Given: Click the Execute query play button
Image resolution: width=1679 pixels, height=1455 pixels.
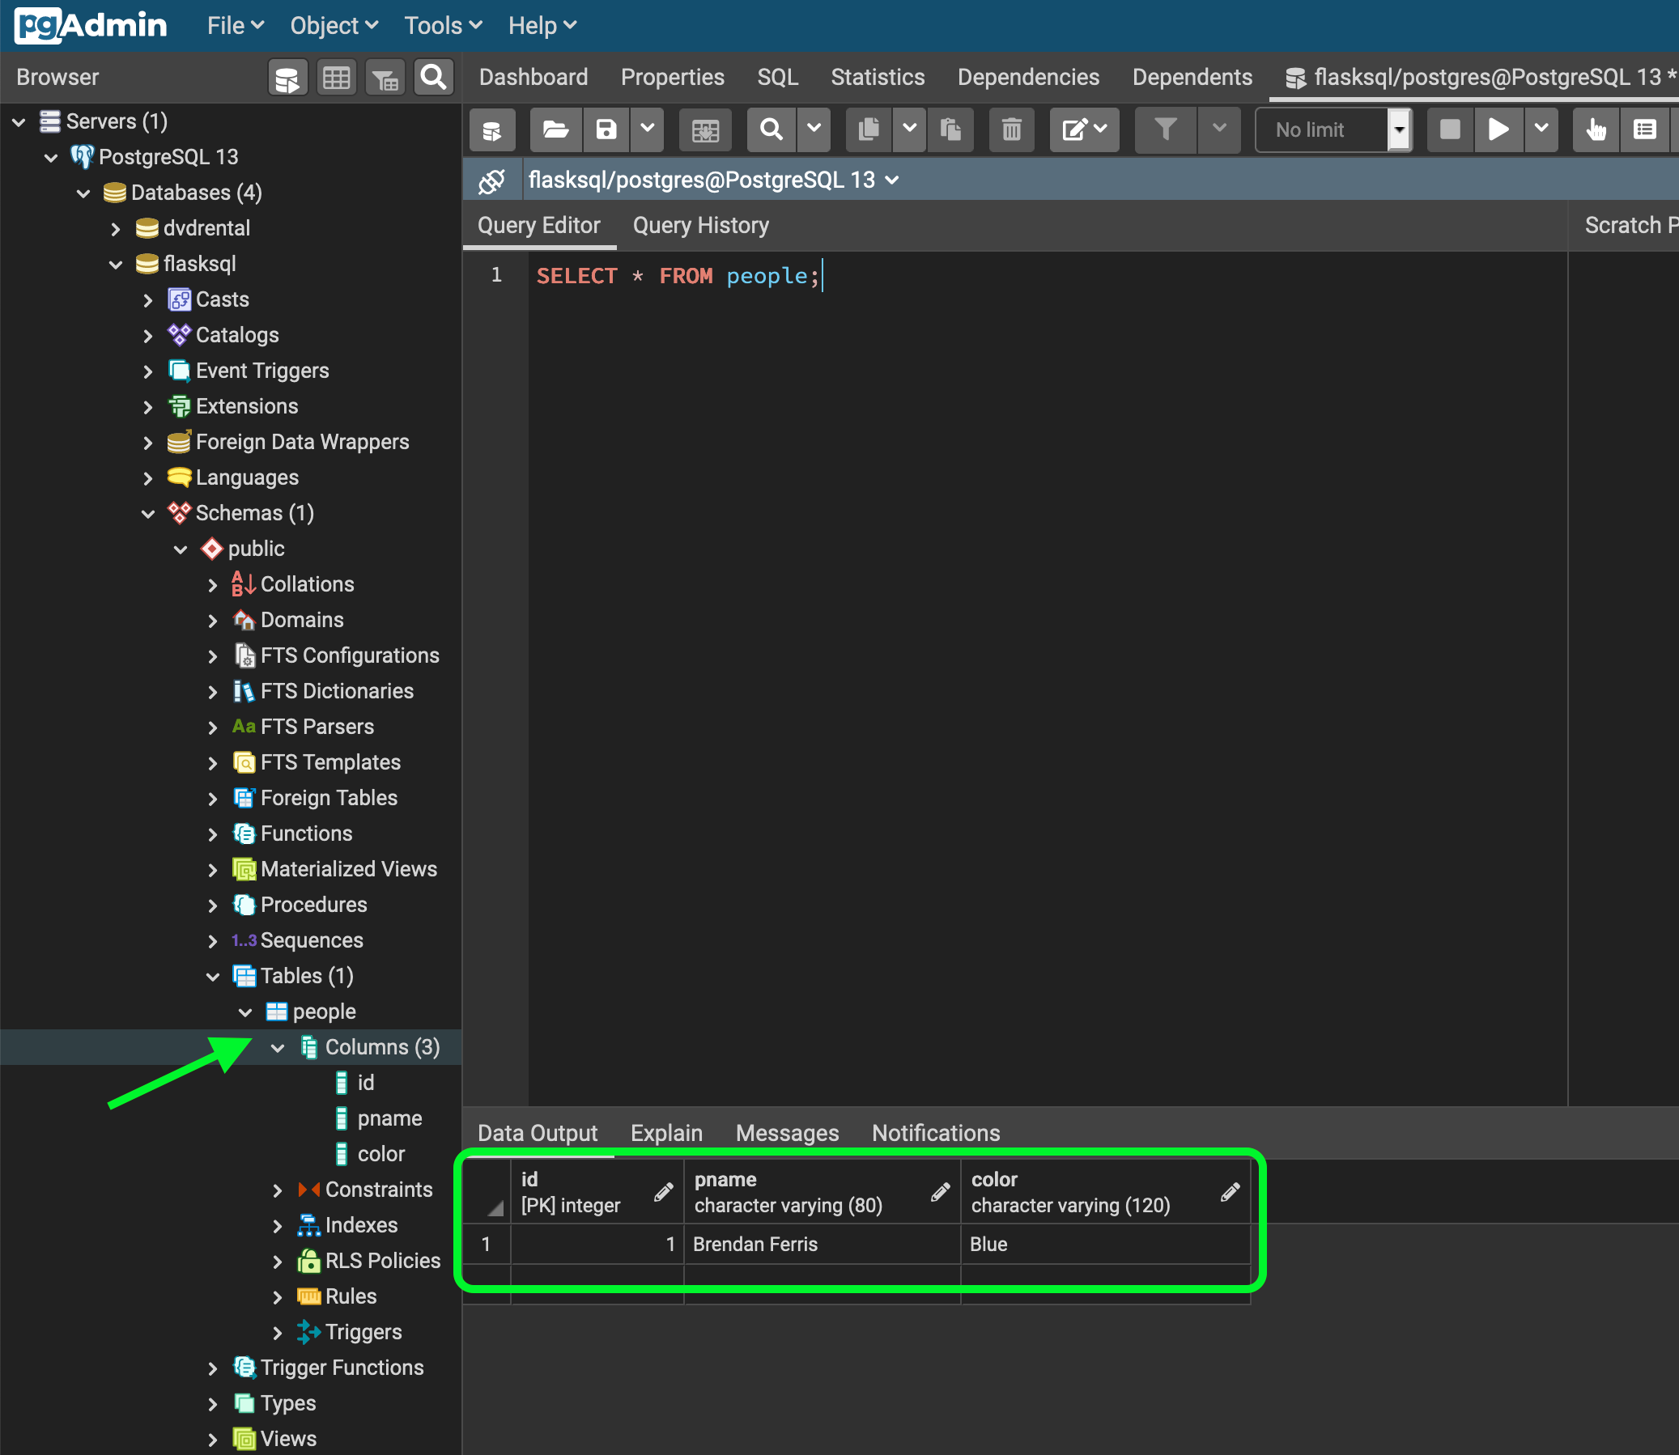Looking at the screenshot, I should [x=1497, y=130].
